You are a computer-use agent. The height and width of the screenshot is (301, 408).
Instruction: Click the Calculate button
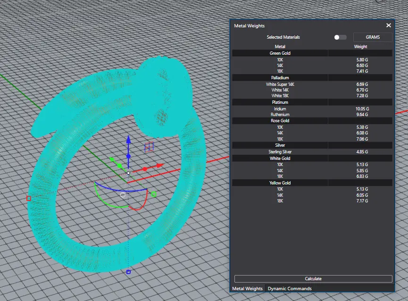click(x=313, y=279)
